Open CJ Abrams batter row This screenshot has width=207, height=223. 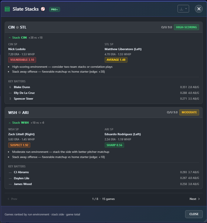103,172
